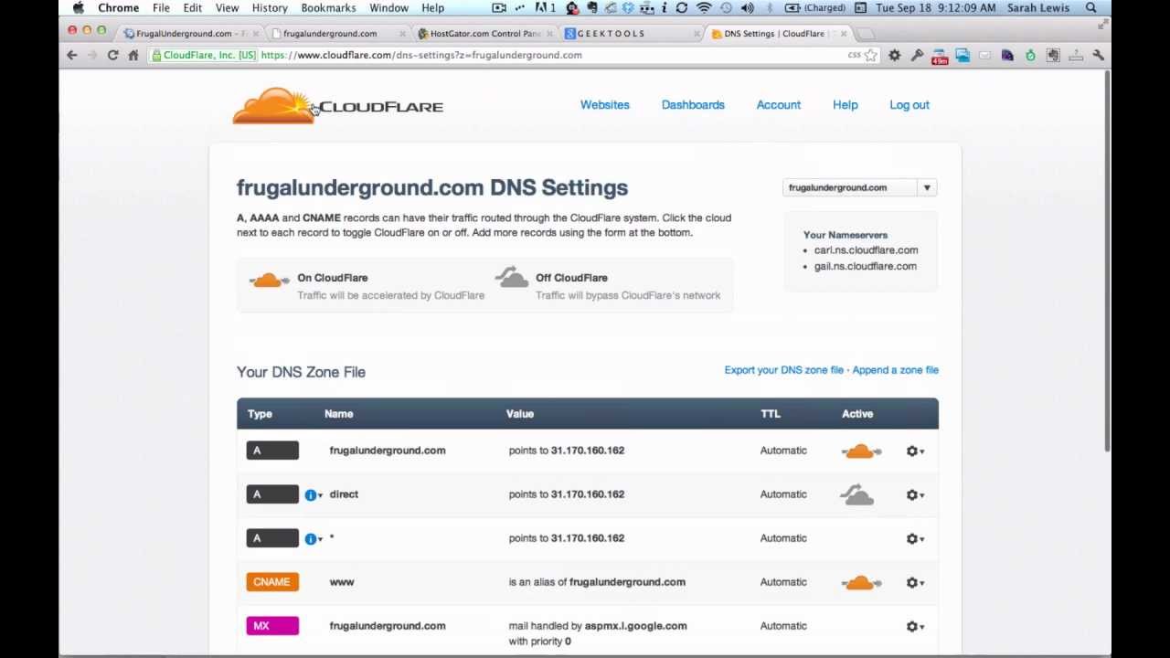Image resolution: width=1170 pixels, height=658 pixels.
Task: Click the purple extension icon in Chrome's toolbar
Action: pyautogui.click(x=1007, y=56)
